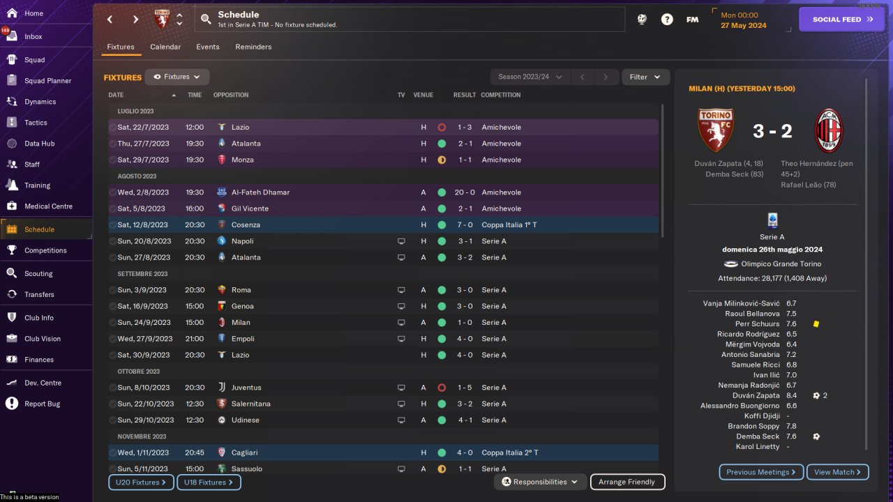893x502 pixels.
Task: Open the Filter dropdown
Action: coord(645,77)
